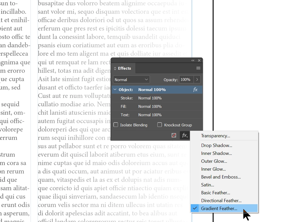
Task: Choose the checked Gradient Feather... entry
Action: [224, 209]
